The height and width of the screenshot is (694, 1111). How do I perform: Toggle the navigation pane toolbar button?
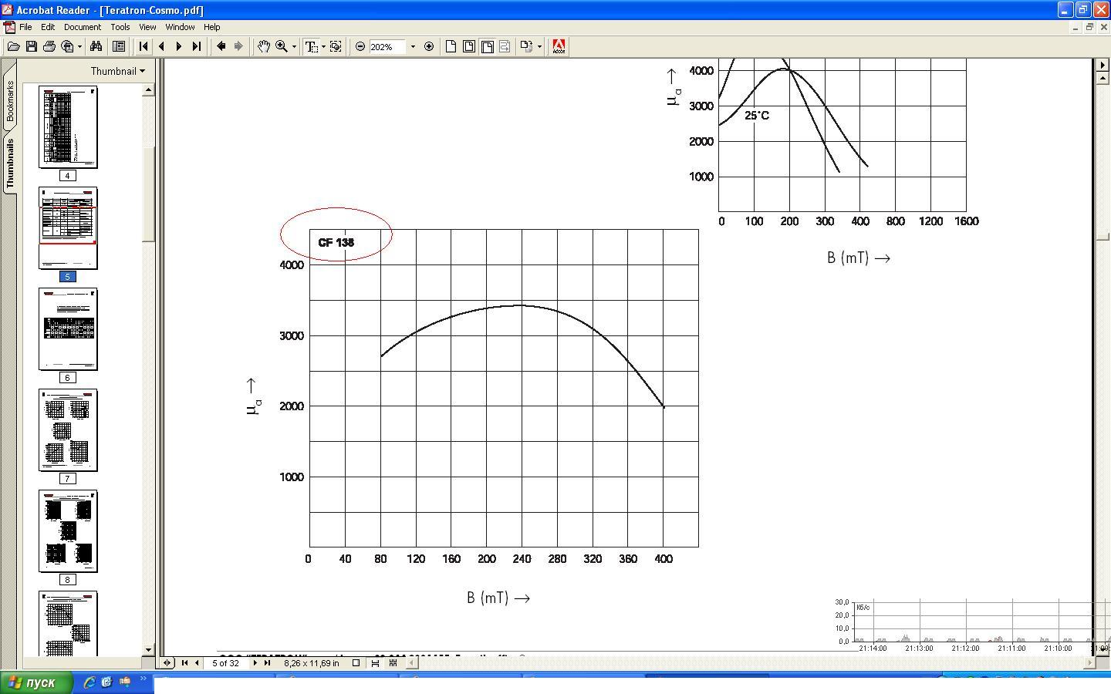pyautogui.click(x=119, y=46)
